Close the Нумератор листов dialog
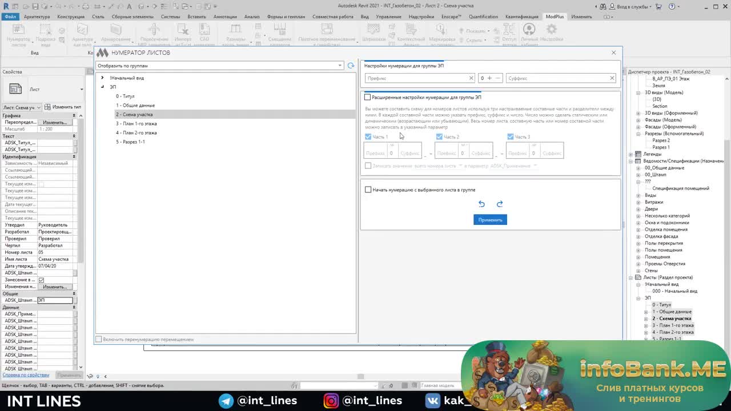This screenshot has width=731, height=411. pyautogui.click(x=614, y=53)
